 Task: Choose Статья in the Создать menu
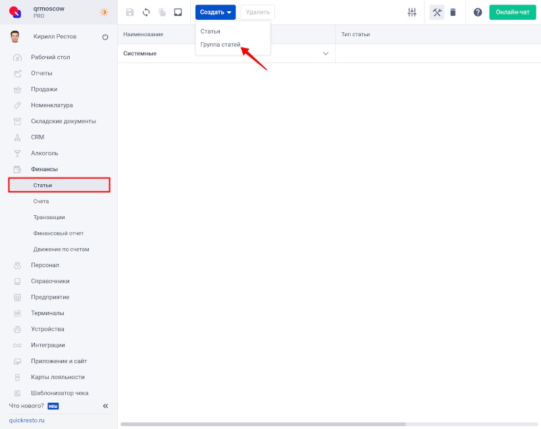tap(210, 31)
